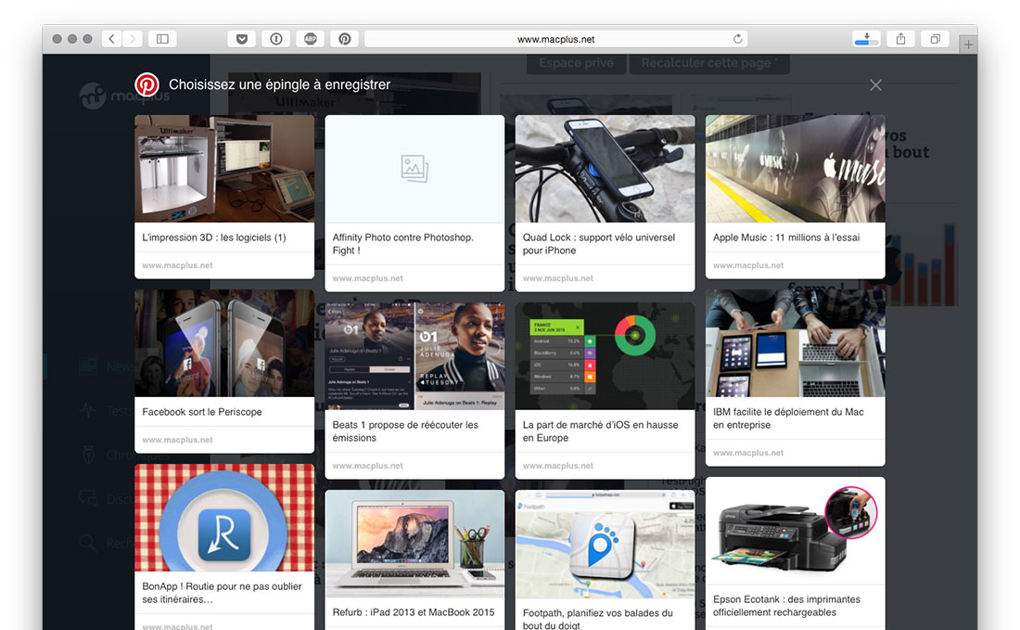
Task: Select the Ultimaker 3D printer pin image
Action: click(224, 169)
